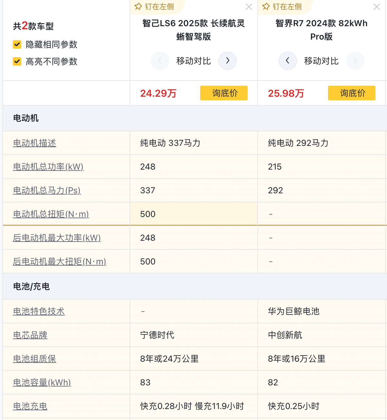The width and height of the screenshot is (387, 420).
Task: Open the 电池特色技术 parameter link
Action: 39,311
